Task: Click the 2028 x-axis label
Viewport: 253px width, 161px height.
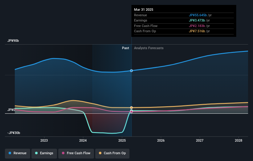Action: pyautogui.click(x=239, y=141)
